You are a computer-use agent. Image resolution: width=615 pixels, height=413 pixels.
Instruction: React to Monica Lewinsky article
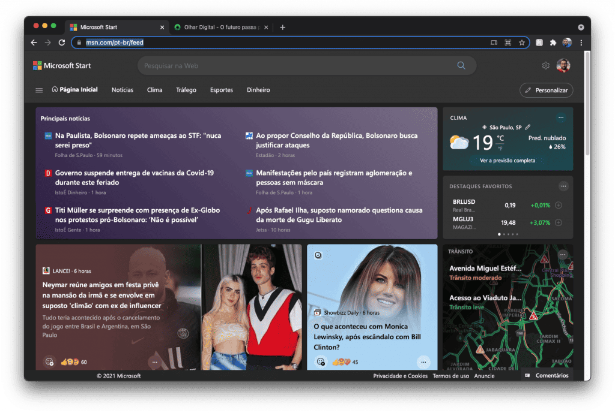(321, 361)
